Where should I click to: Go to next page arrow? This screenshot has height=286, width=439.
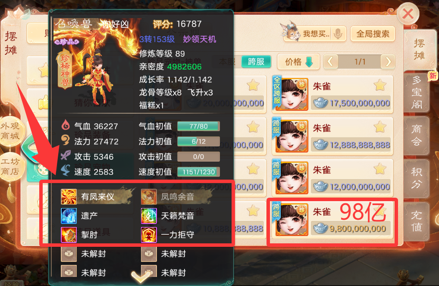point(388,62)
